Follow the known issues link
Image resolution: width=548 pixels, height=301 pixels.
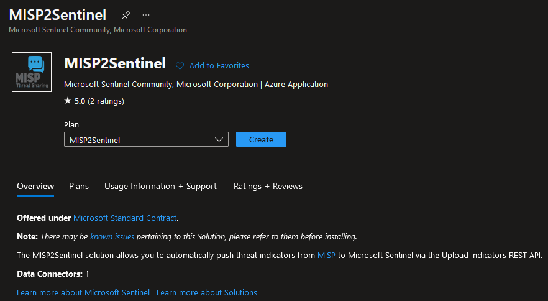pyautogui.click(x=112, y=236)
